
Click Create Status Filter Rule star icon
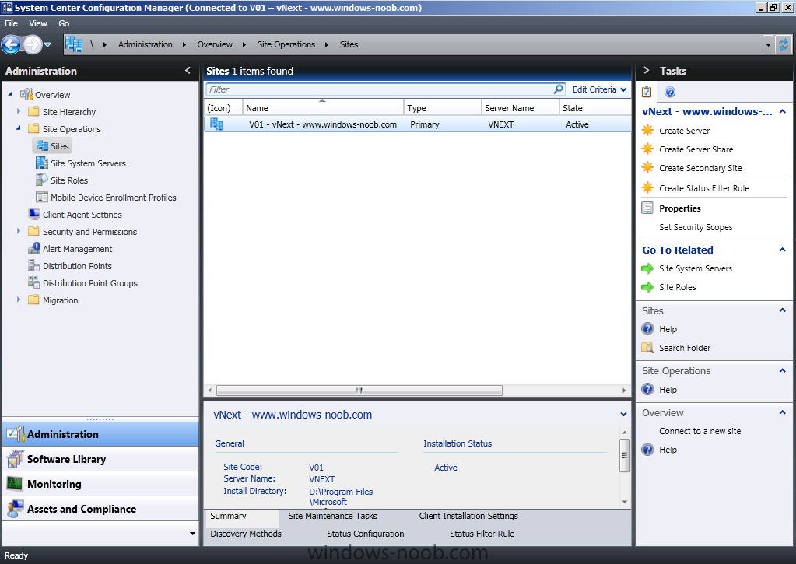pyautogui.click(x=647, y=187)
